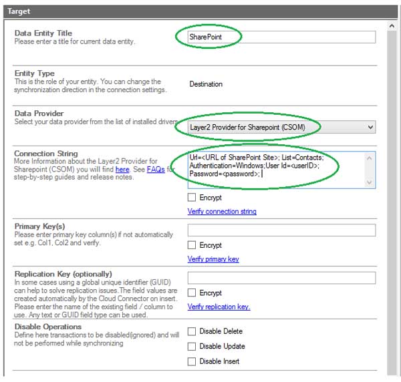
Task: Toggle the Disable Delete checkbox
Action: pos(192,331)
